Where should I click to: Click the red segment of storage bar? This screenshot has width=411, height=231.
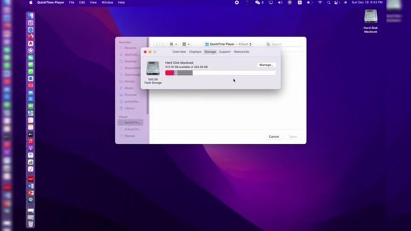(x=170, y=73)
